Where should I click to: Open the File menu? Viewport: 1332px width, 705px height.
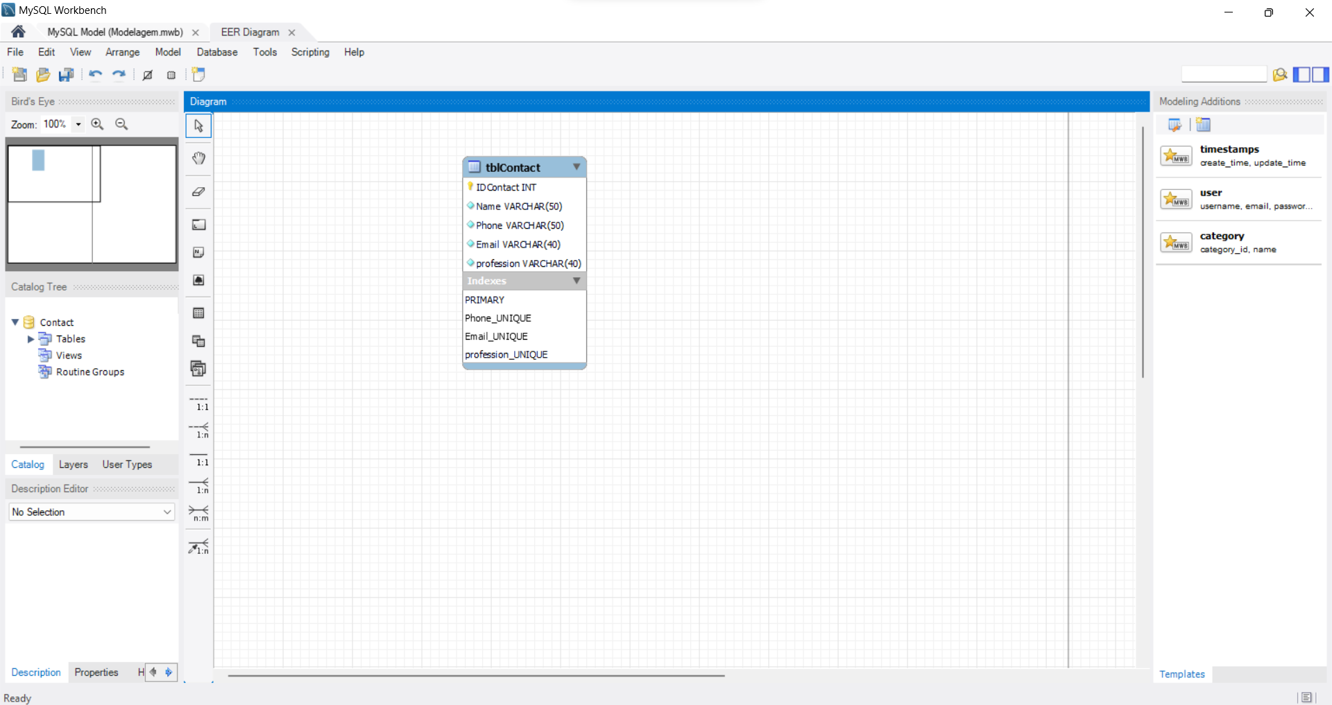pyautogui.click(x=15, y=52)
